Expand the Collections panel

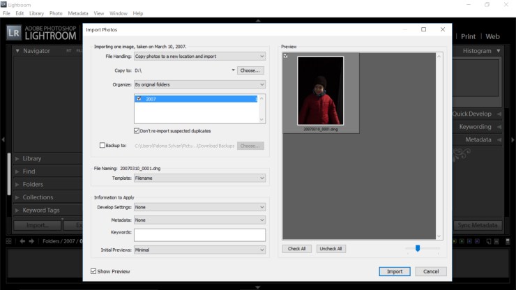(x=17, y=197)
